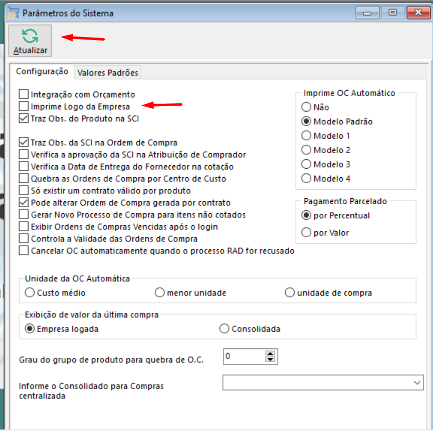
Task: Click the shopping cart window title icon
Action: (13, 13)
